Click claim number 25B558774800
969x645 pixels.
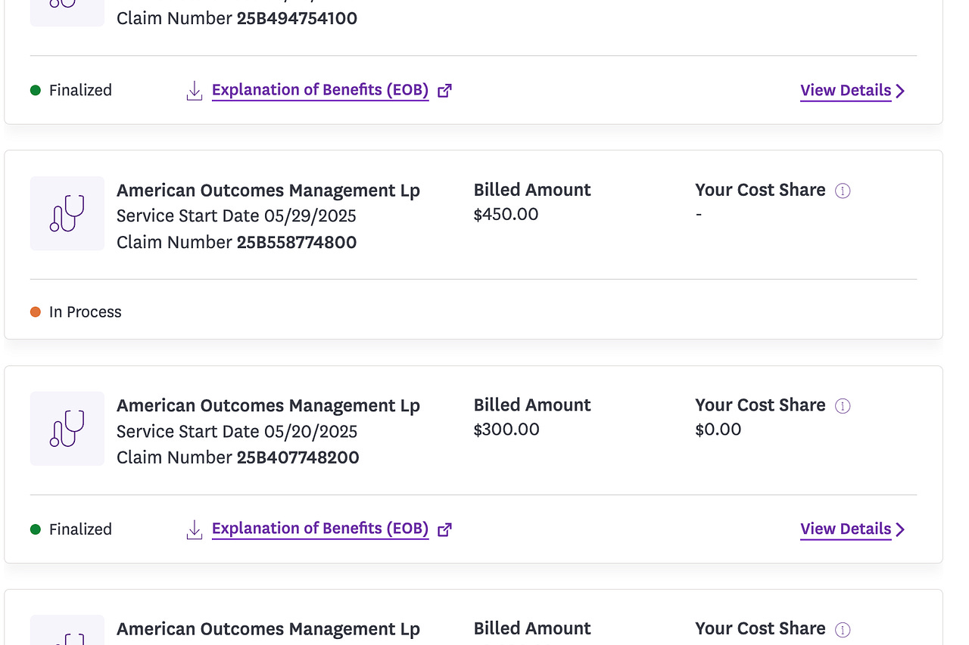click(297, 242)
